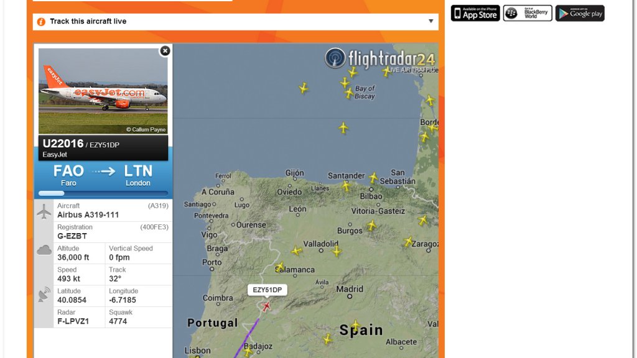Click the aircraft silhouette icon in details
Screen dimensions: 637x358
(x=44, y=211)
